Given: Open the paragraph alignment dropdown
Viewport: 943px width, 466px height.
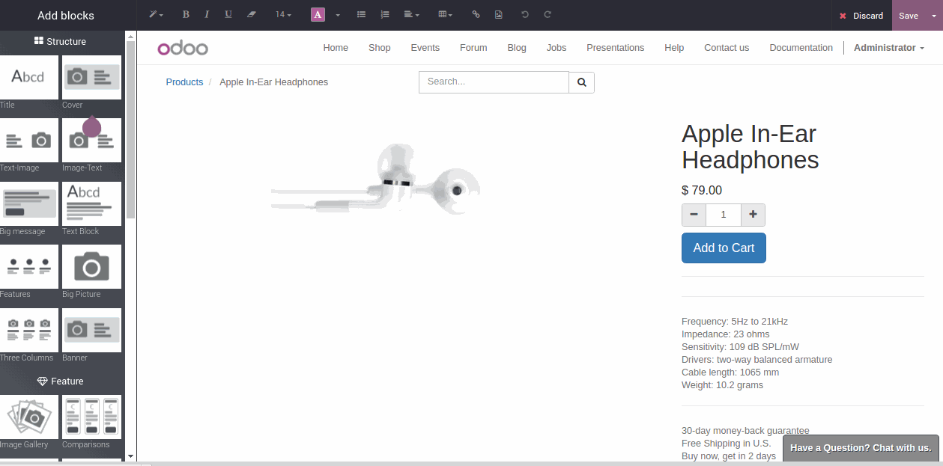Looking at the screenshot, I should pos(411,15).
